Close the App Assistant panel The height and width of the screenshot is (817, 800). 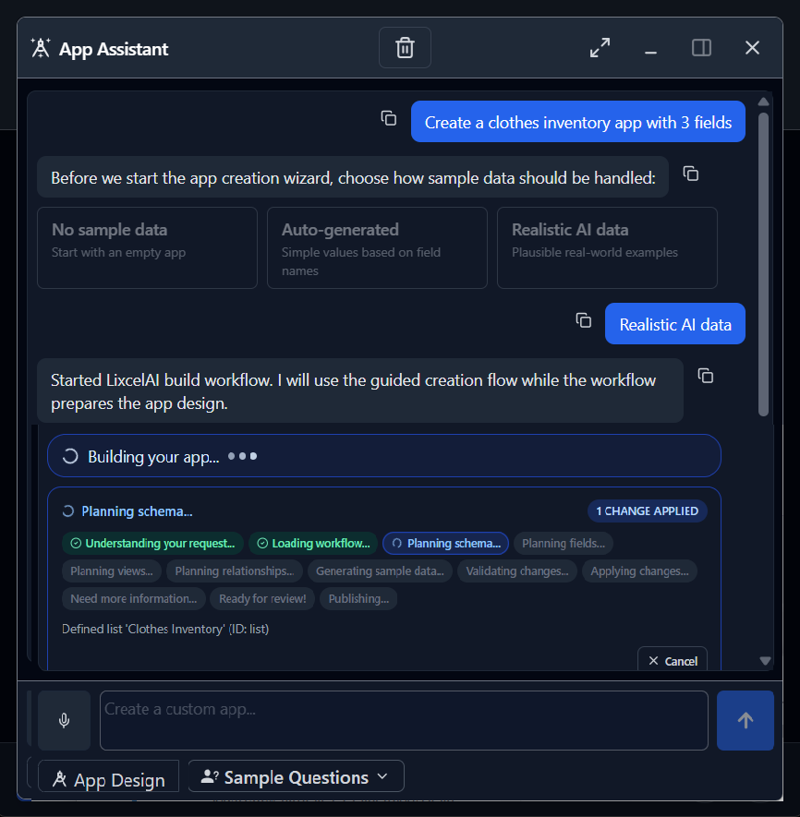pyautogui.click(x=752, y=48)
